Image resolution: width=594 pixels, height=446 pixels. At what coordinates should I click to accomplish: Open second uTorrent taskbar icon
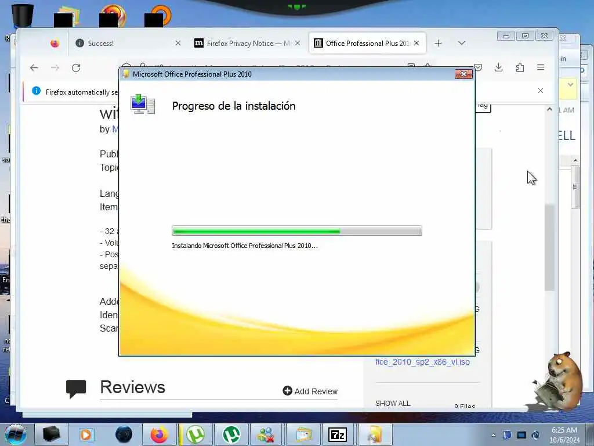click(231, 434)
